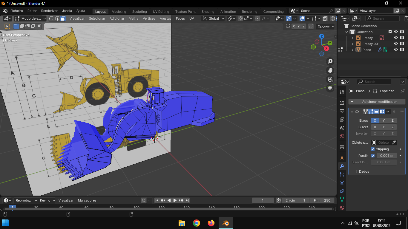Expand Empty.001 in outliner
Viewport: 408px width, 229px height.
click(352, 44)
